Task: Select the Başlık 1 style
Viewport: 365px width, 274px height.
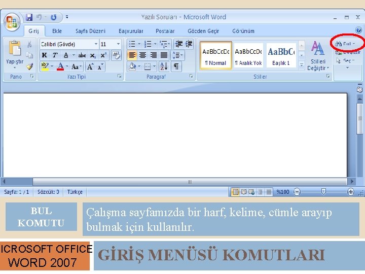Action: coord(281,55)
